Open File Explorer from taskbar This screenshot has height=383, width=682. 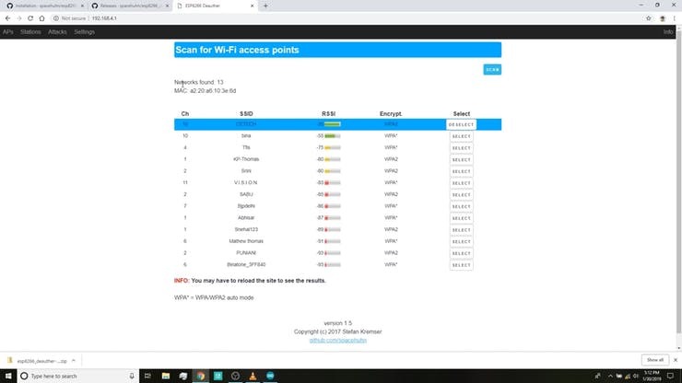pyautogui.click(x=166, y=376)
